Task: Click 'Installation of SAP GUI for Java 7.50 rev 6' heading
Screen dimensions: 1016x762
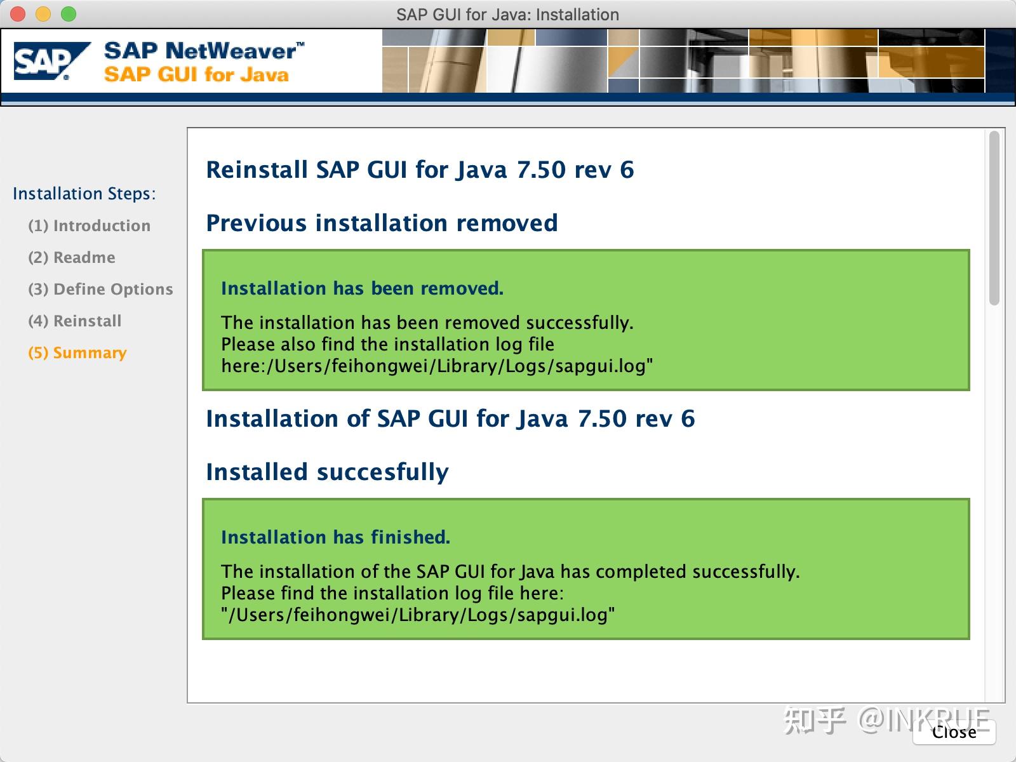Action: 450,418
